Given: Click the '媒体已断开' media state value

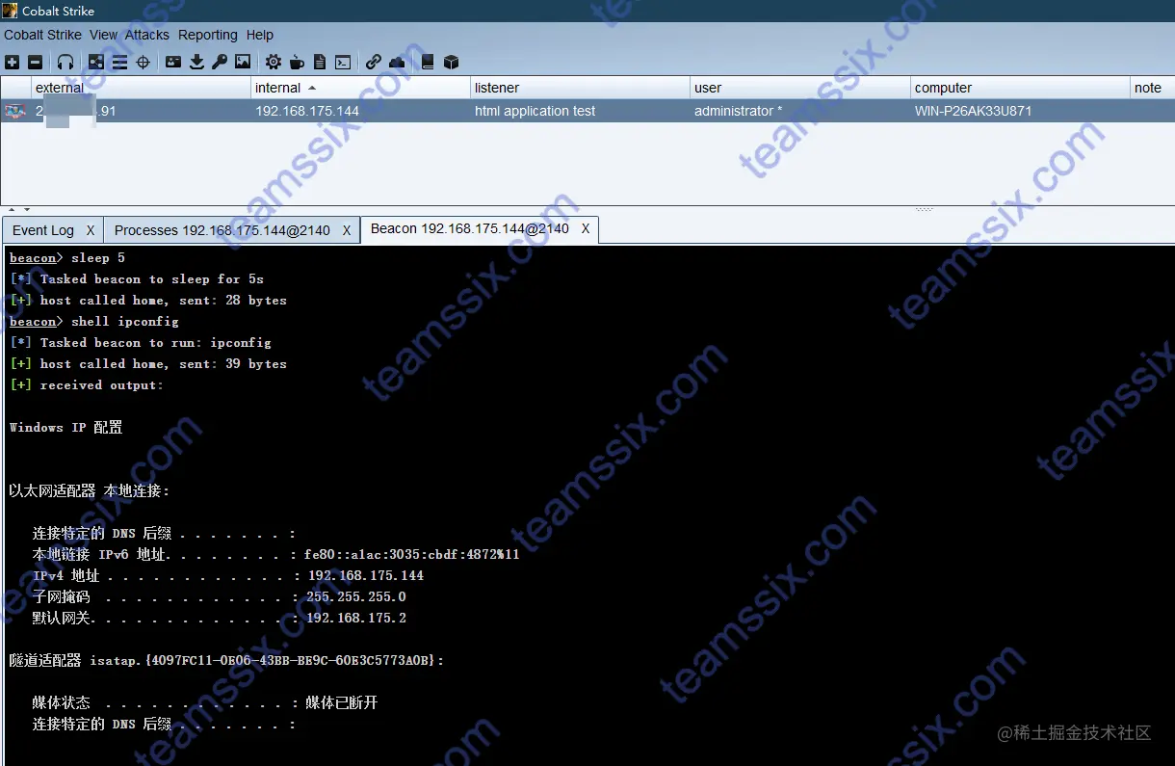Looking at the screenshot, I should tap(342, 702).
